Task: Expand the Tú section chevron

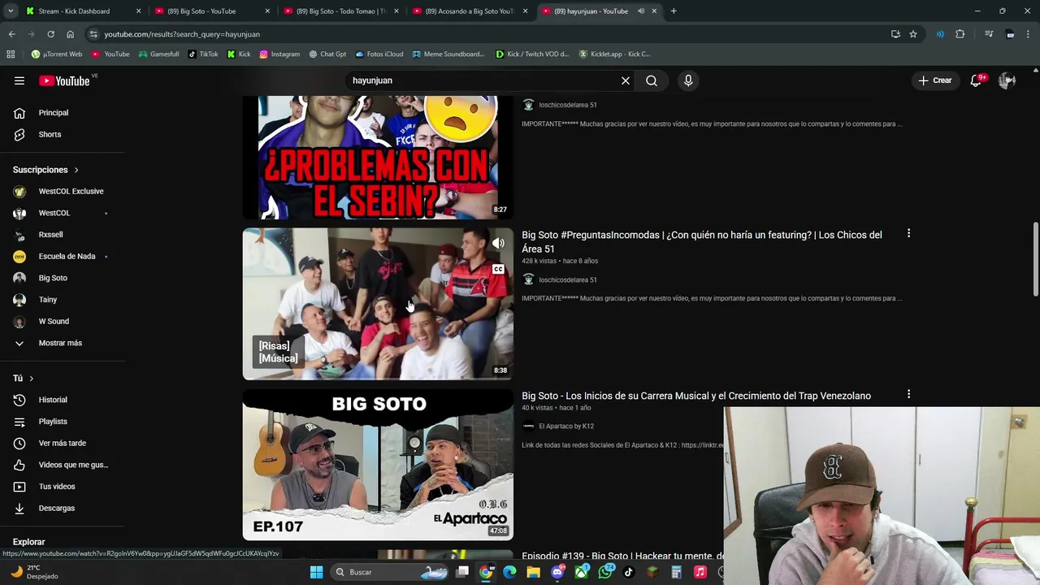Action: [x=31, y=379]
